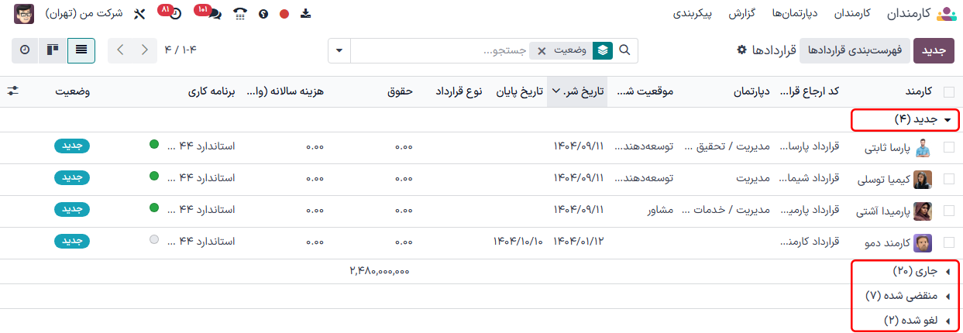Open the chat messages icon with badge 101
963x333 pixels.
214,14
